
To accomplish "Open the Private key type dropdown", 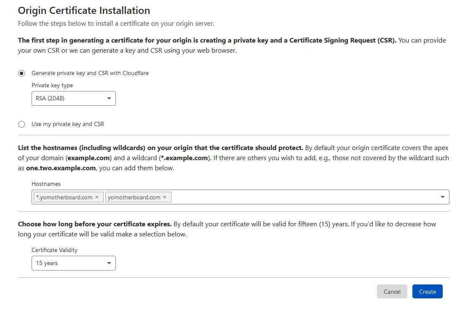I will click(x=73, y=99).
